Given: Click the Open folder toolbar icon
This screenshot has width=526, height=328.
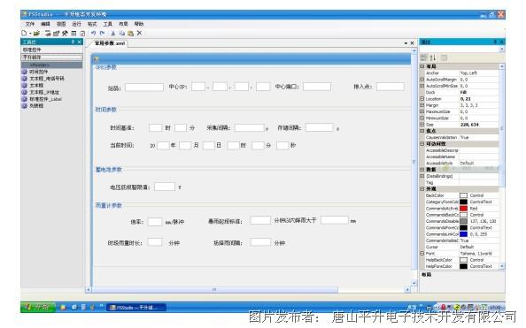Looking at the screenshot, I should (36, 34).
